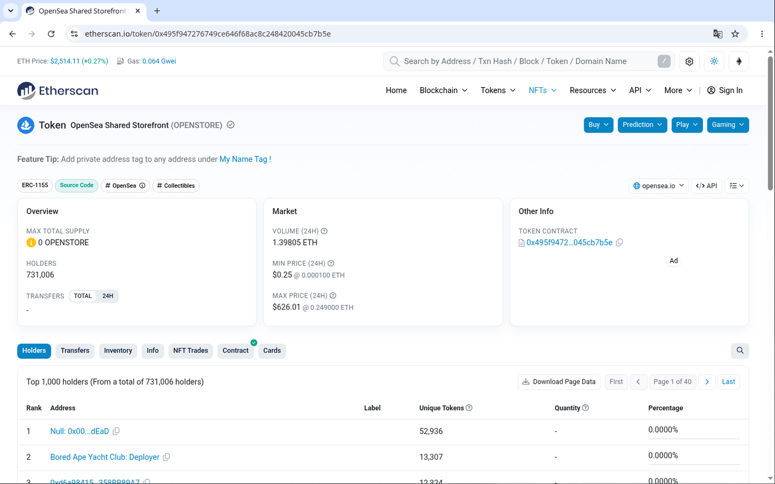Click the holders search magnifier button
Screen dimensions: 775x484
point(740,350)
